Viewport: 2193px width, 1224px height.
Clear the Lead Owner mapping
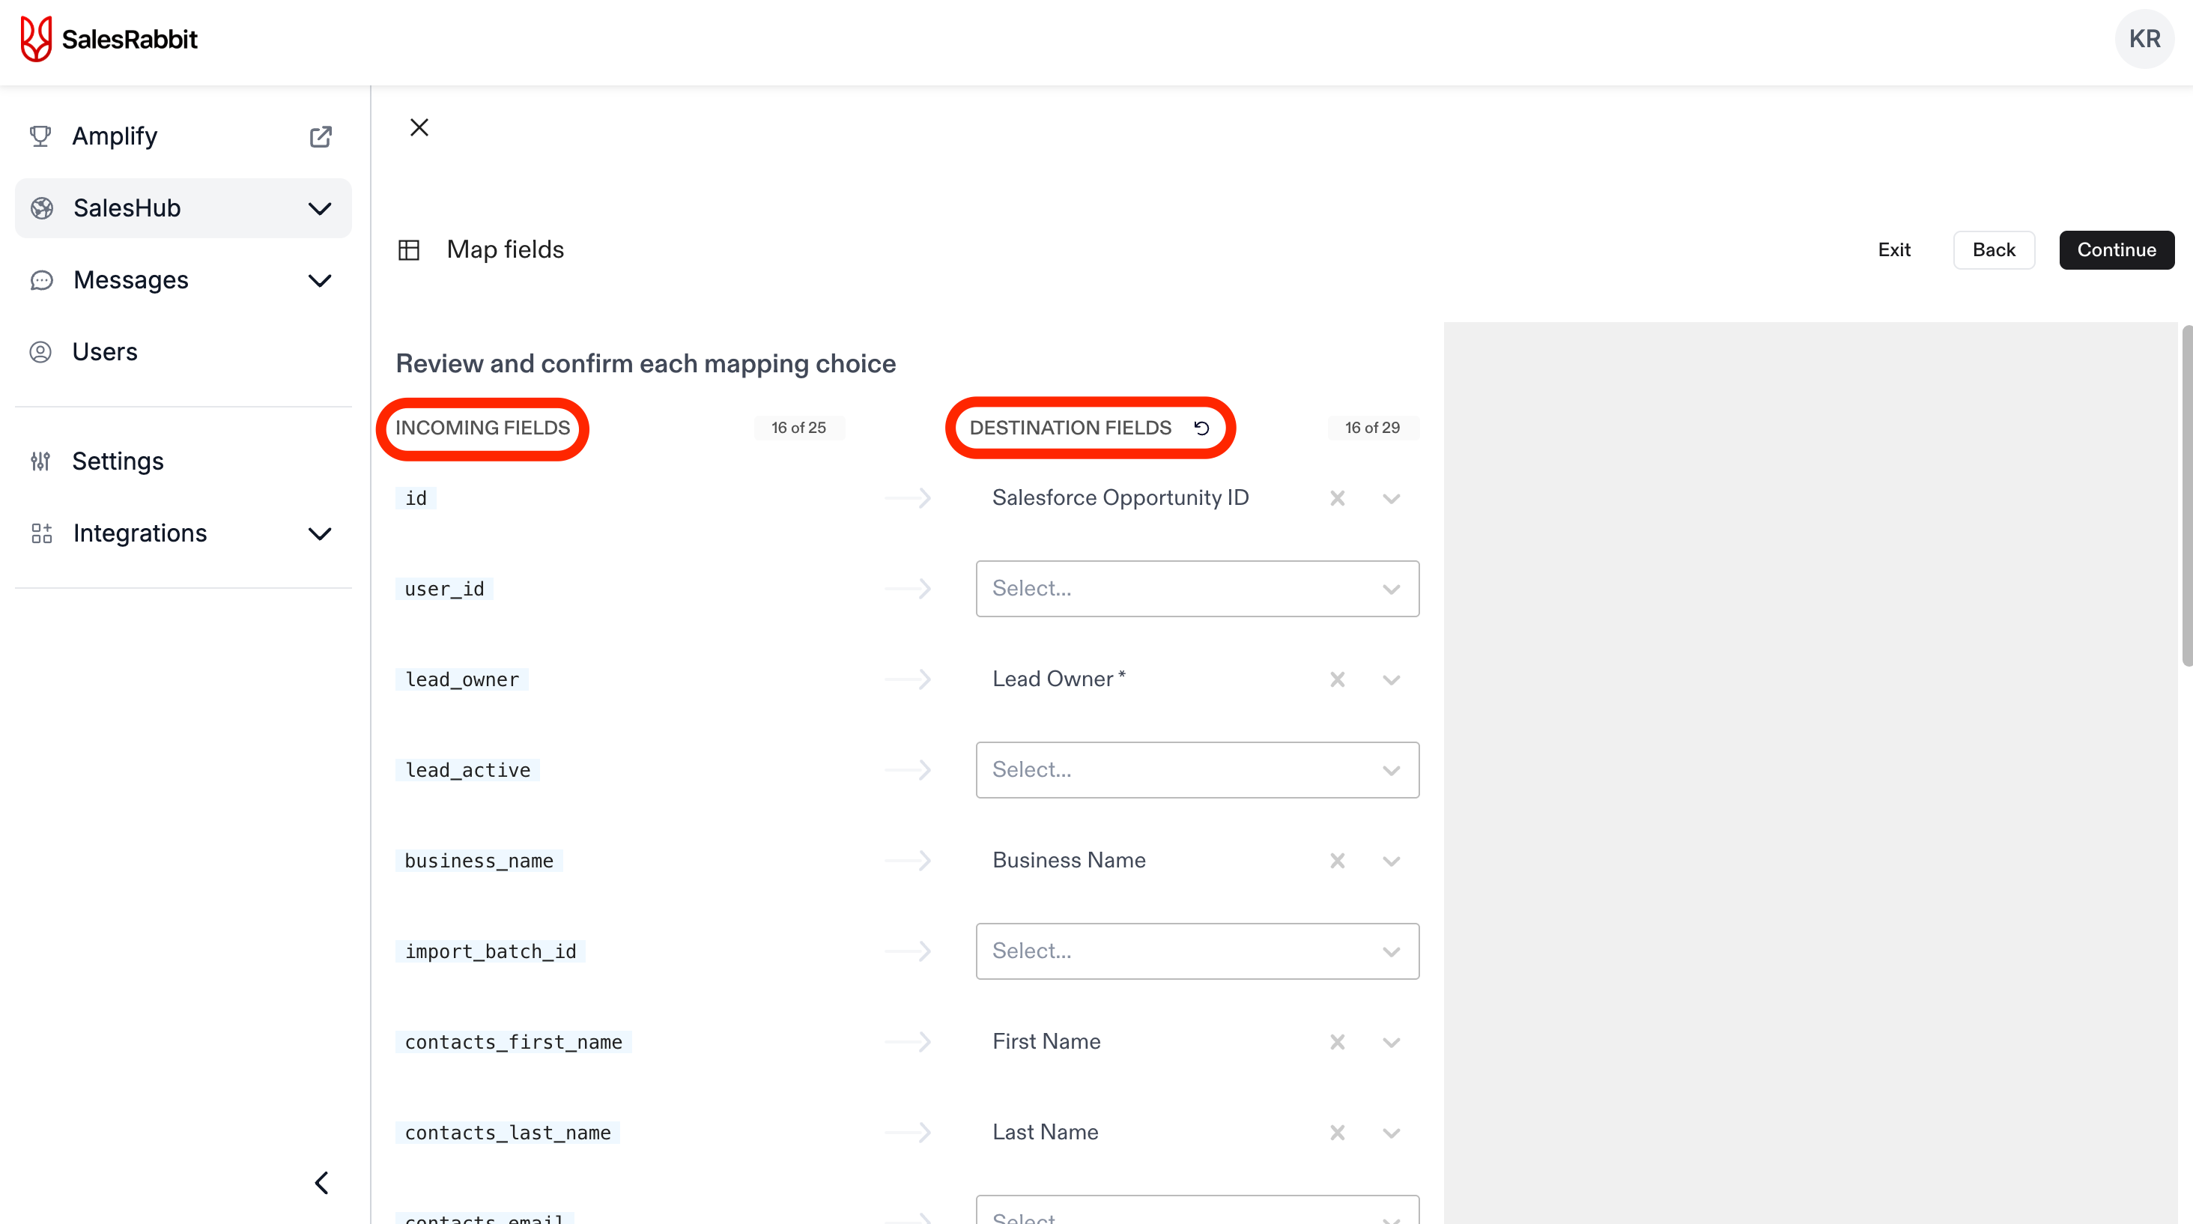(1338, 680)
